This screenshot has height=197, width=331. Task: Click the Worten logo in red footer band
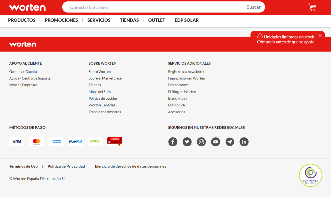(23, 44)
